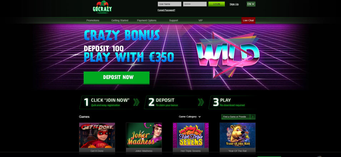Click the GoCrazy Casino logo
341x157 pixels.
[x=102, y=7]
